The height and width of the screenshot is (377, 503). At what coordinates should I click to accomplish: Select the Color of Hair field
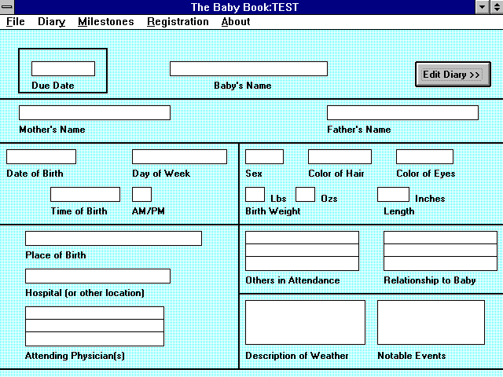340,157
